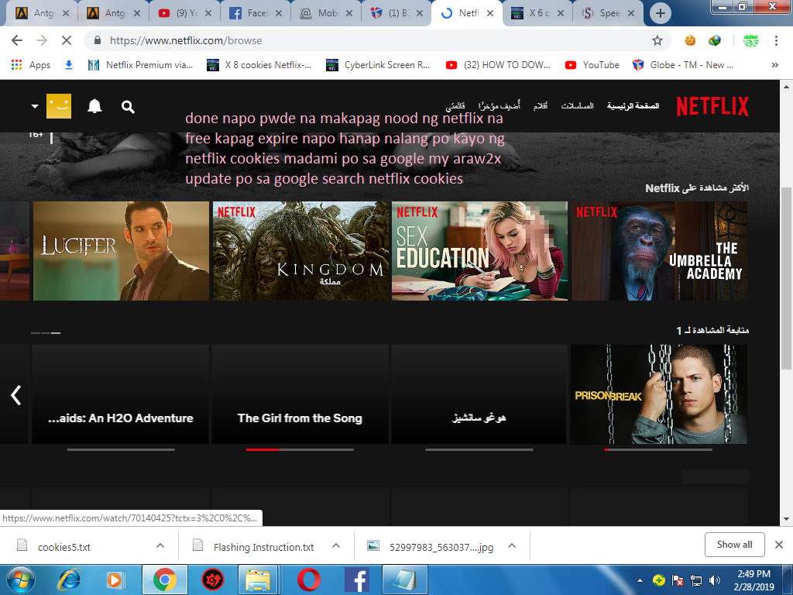The height and width of the screenshot is (595, 793).
Task: Open the yellow smiley profile avatar
Action: [59, 106]
